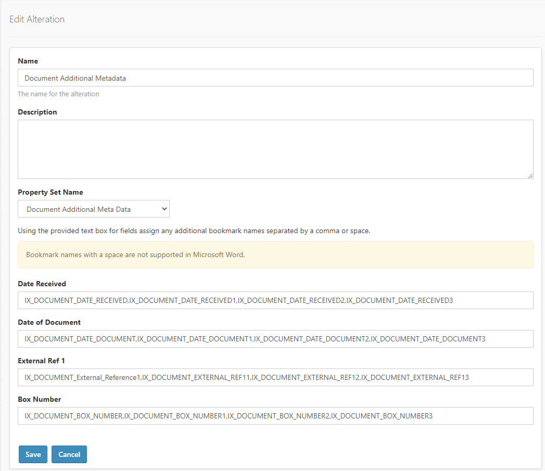Click the "Description" label text
This screenshot has height=471, width=545.
pos(37,112)
